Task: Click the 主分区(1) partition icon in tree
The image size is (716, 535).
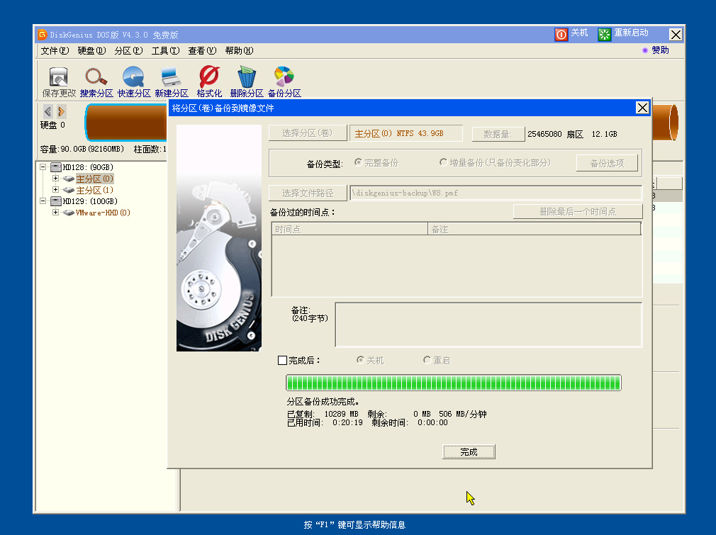Action: (x=69, y=190)
